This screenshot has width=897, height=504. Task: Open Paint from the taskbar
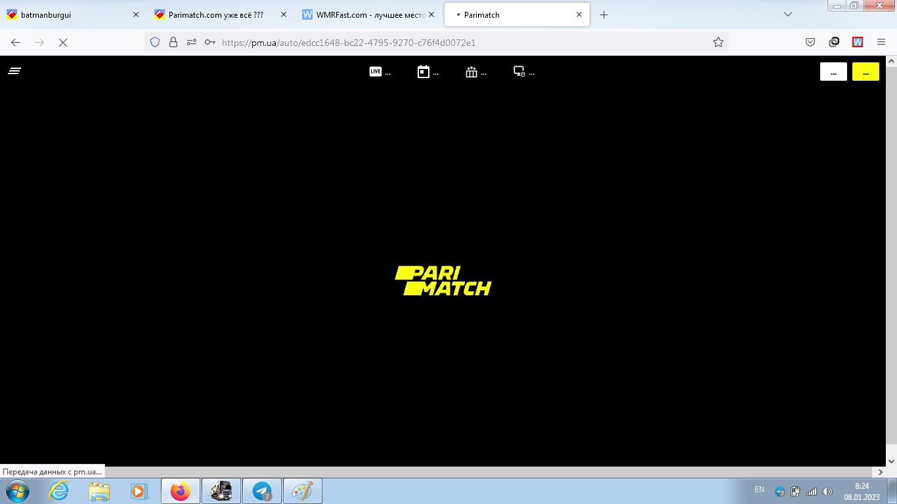303,491
